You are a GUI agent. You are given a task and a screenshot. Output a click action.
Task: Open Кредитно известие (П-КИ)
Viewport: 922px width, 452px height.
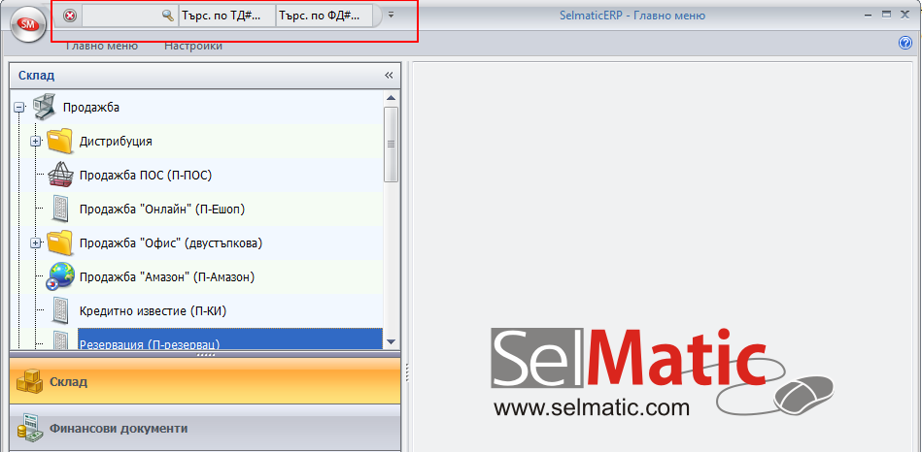pyautogui.click(x=153, y=310)
